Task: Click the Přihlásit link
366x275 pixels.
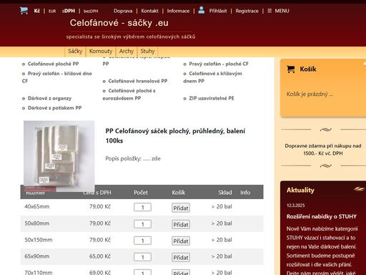Action: tap(218, 11)
